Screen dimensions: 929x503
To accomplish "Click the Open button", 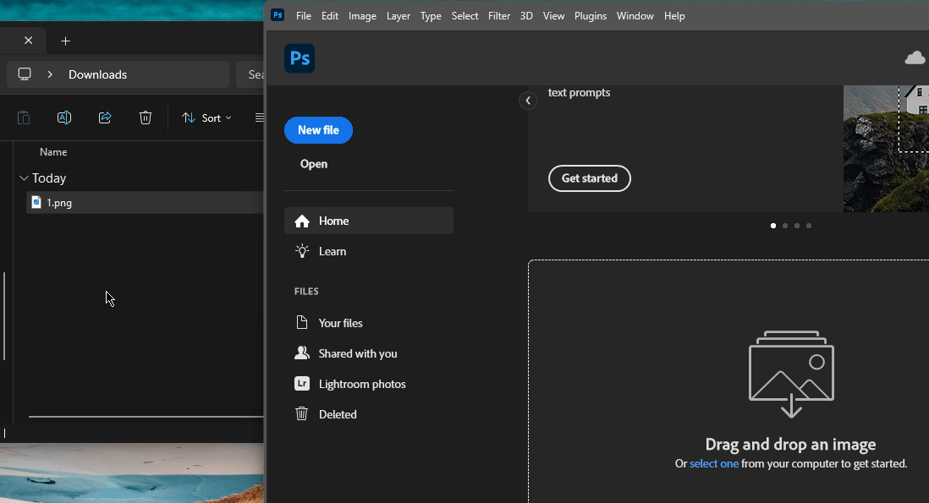I will [313, 164].
